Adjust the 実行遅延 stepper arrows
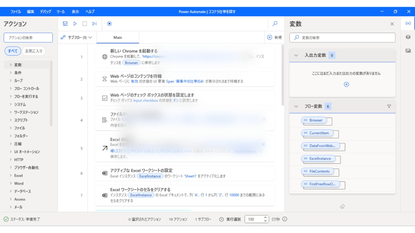Image resolution: width=415 pixels, height=233 pixels. [x=266, y=219]
